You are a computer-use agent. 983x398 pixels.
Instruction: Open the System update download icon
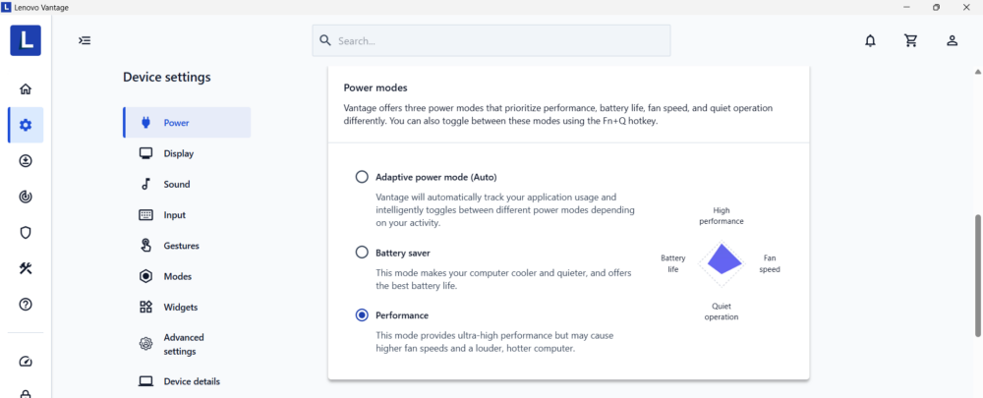pos(26,161)
